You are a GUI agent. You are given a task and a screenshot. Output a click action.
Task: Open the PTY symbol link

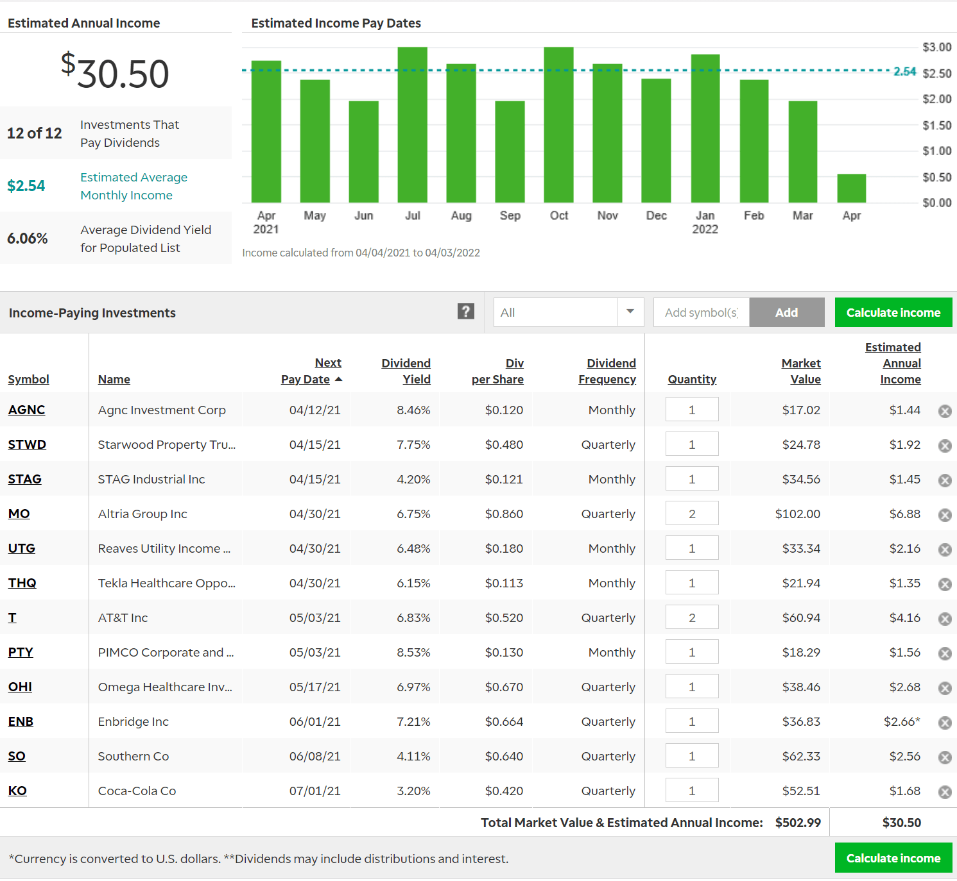pos(21,652)
